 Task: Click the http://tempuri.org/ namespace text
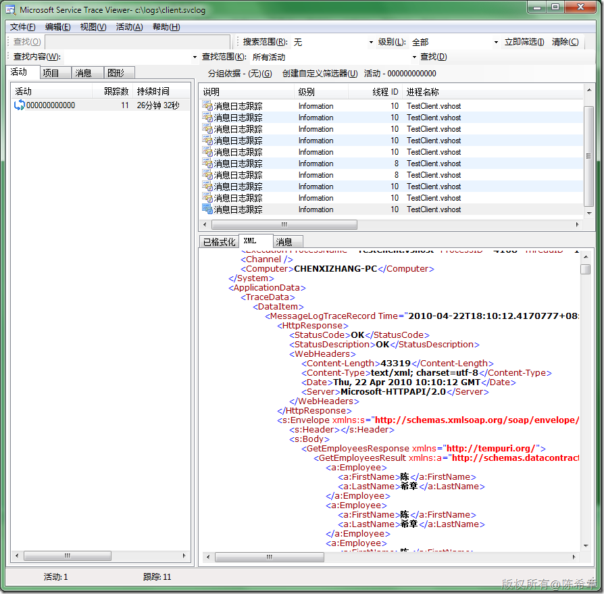click(490, 449)
